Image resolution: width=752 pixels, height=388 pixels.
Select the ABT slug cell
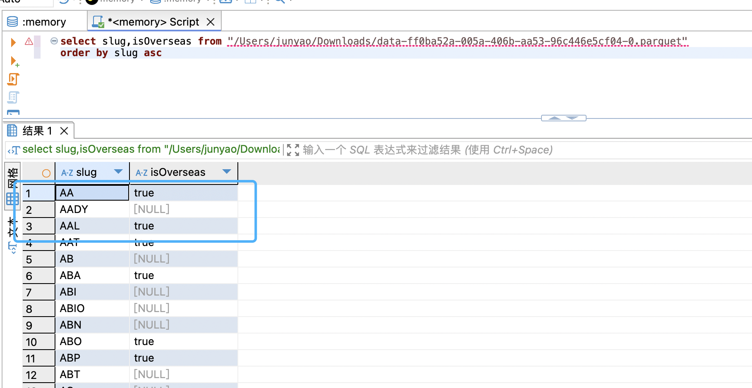[92, 374]
